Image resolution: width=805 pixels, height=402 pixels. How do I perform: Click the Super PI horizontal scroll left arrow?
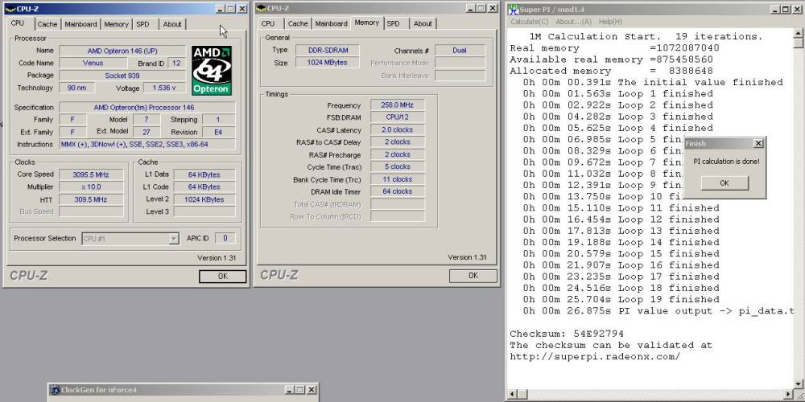point(512,394)
